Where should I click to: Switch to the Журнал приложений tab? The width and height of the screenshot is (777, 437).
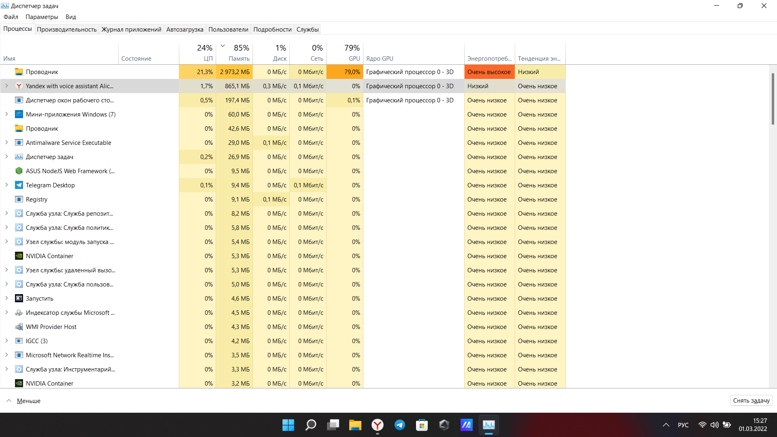pos(131,29)
